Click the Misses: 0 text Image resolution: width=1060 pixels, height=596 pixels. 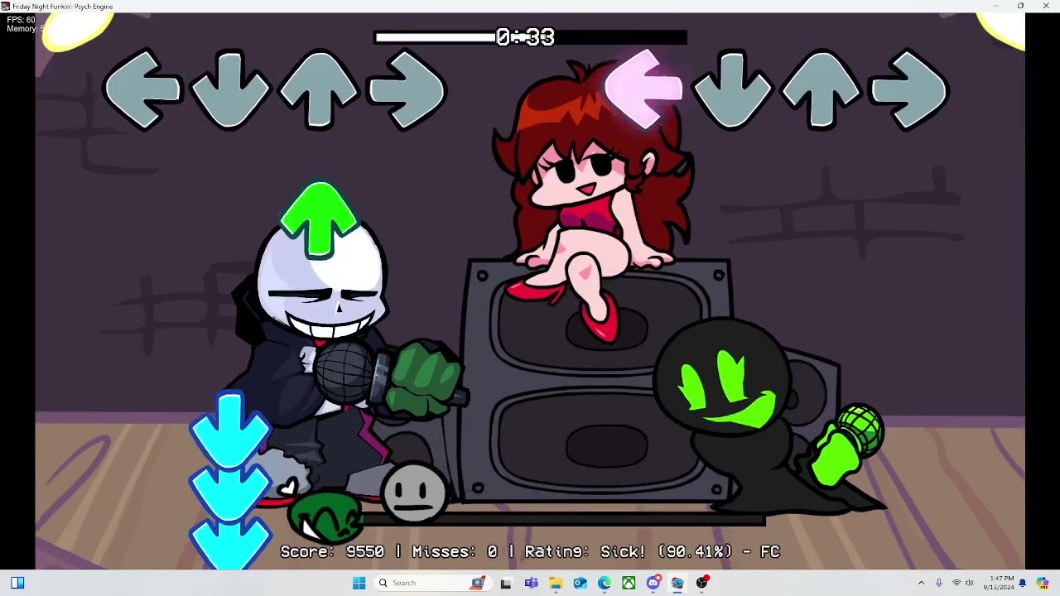point(455,551)
